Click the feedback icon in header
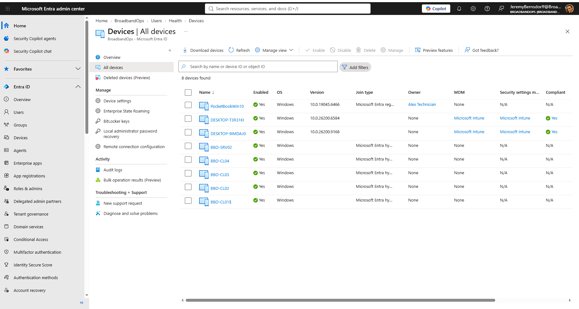Image resolution: width=579 pixels, height=309 pixels. coord(501,9)
